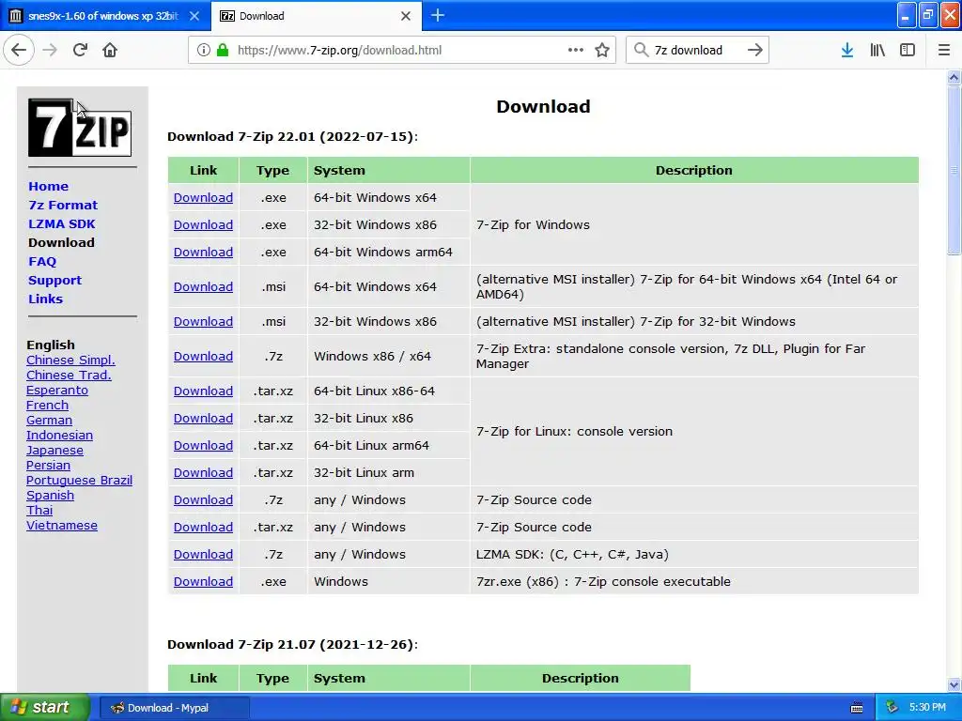Download the 32-bit Linux x86 tarball

click(x=203, y=418)
